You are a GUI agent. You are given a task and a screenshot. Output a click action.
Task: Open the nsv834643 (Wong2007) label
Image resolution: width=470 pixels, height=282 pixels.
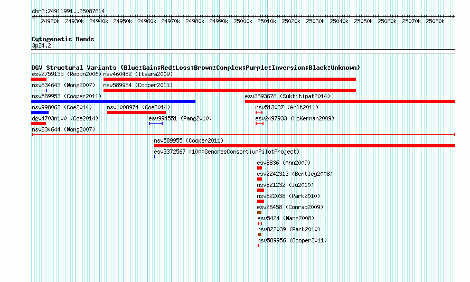pos(63,85)
